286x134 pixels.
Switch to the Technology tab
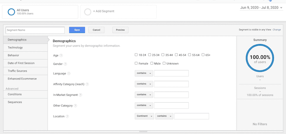pyautogui.click(x=26, y=48)
